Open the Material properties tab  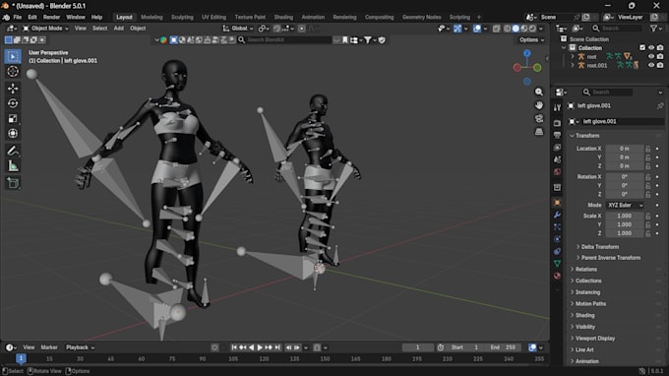coord(557,276)
